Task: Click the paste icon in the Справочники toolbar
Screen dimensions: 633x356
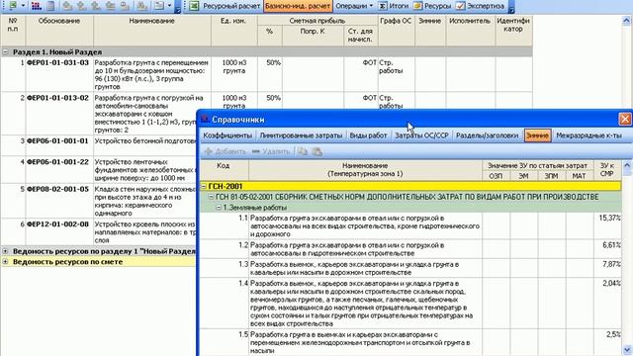Action: coord(317,151)
